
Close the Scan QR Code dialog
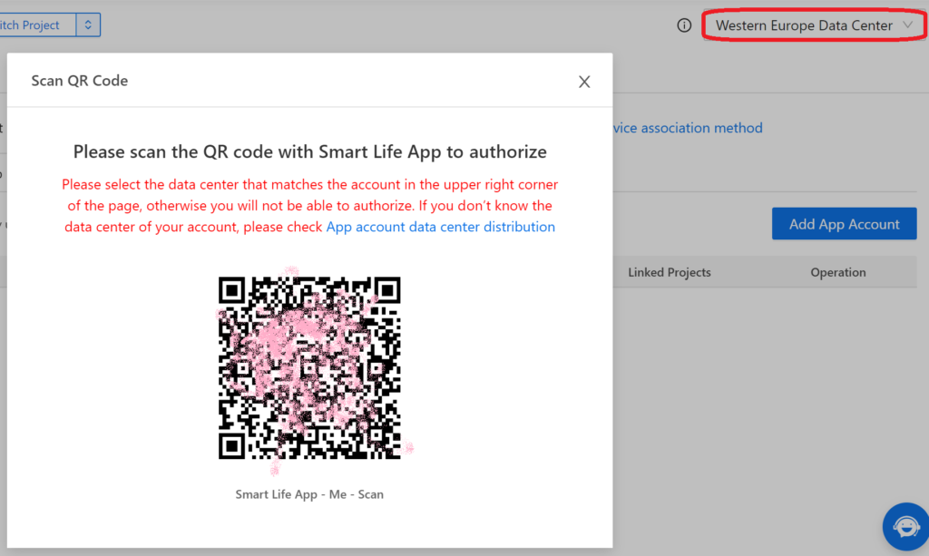[x=584, y=82]
